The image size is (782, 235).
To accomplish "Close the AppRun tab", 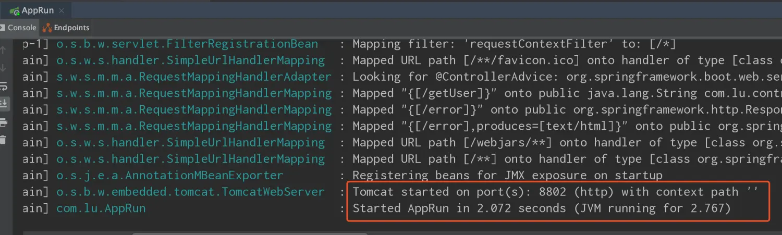I will (62, 11).
